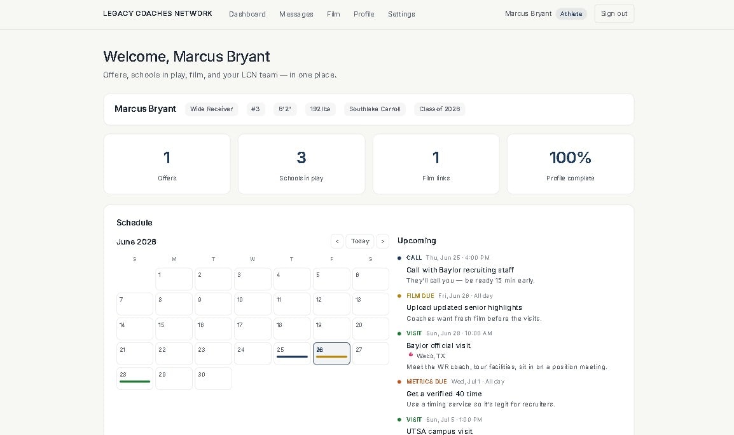Select June 20 on the calendar
Viewport: 734px width, 435px height.
tap(371, 329)
